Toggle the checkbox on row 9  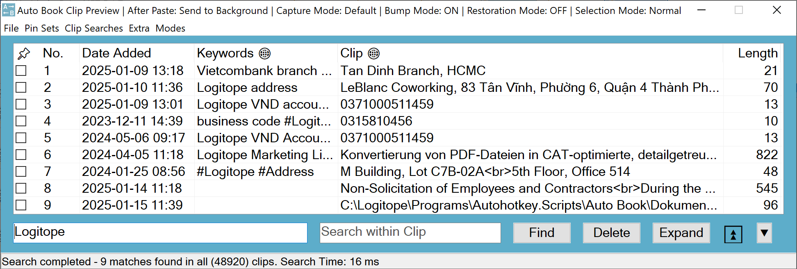[21, 205]
